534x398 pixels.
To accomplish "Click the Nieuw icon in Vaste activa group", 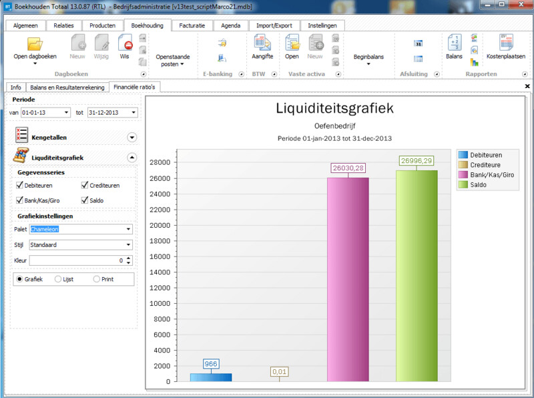I will coord(315,43).
